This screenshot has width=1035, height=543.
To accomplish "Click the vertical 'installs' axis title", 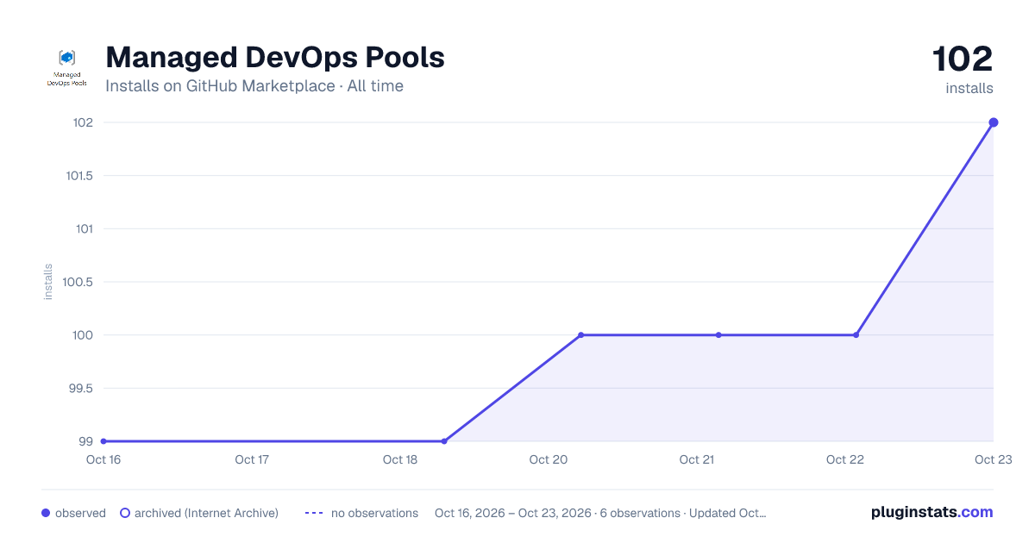I will 48,282.
